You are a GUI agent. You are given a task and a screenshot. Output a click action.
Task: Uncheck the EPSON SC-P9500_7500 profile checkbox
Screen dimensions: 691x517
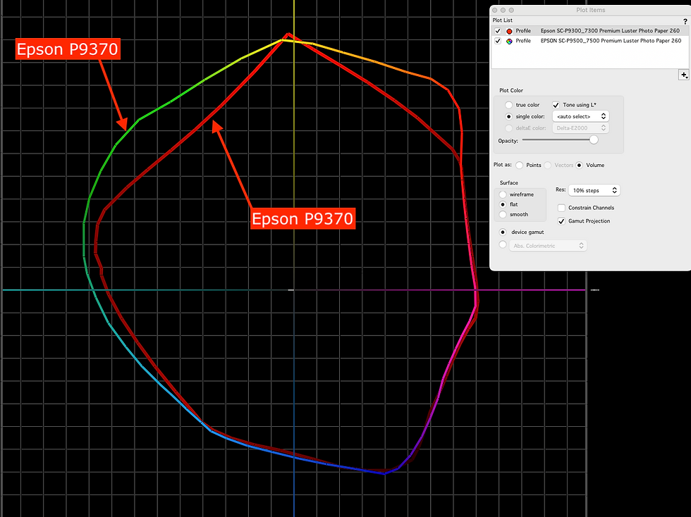tap(498, 41)
